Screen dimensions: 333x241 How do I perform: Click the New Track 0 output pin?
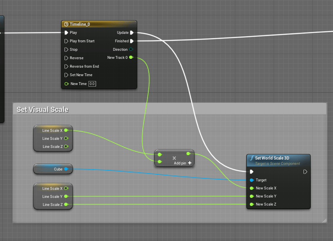tap(131, 58)
